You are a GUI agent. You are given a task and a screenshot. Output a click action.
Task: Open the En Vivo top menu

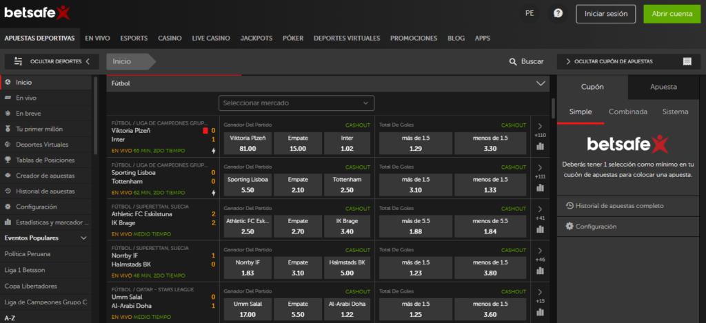[97, 39]
